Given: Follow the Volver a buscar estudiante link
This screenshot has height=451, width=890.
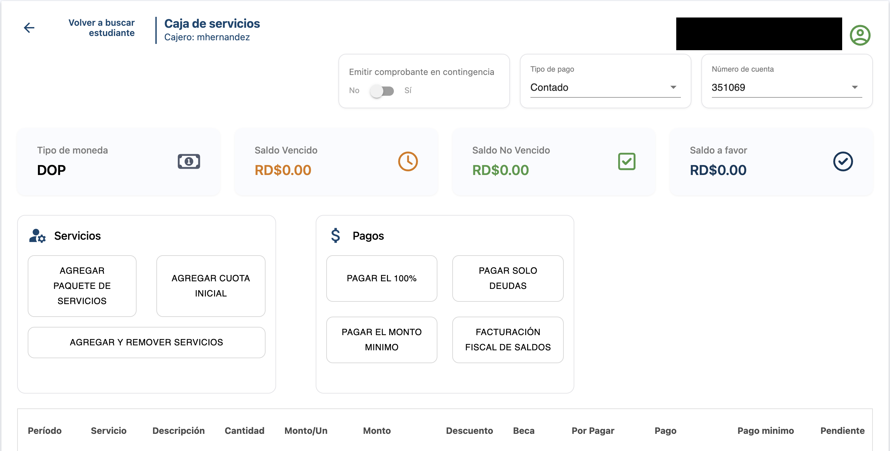Looking at the screenshot, I should coord(102,28).
